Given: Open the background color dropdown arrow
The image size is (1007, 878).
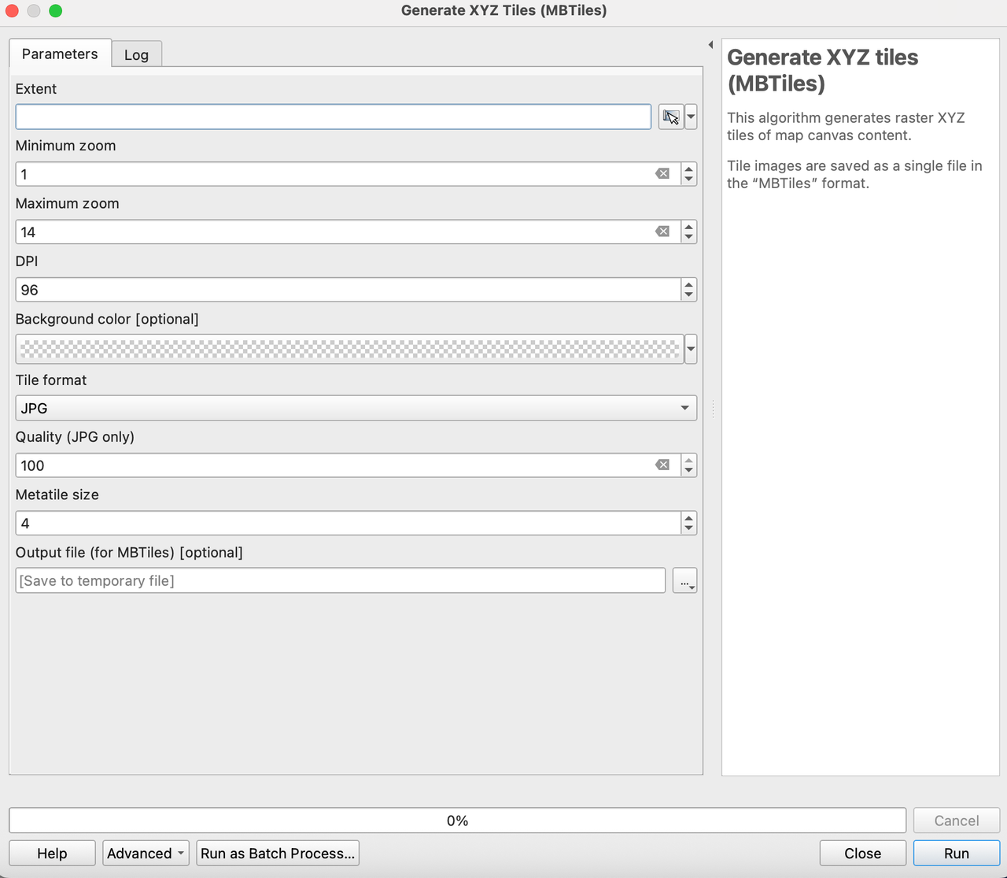Looking at the screenshot, I should coord(691,348).
